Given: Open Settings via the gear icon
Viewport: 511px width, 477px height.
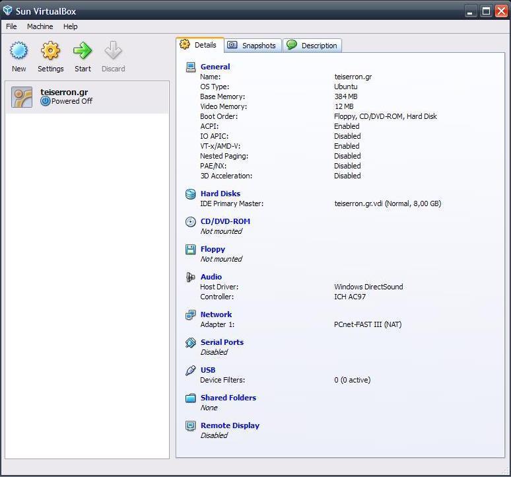Looking at the screenshot, I should click(51, 50).
